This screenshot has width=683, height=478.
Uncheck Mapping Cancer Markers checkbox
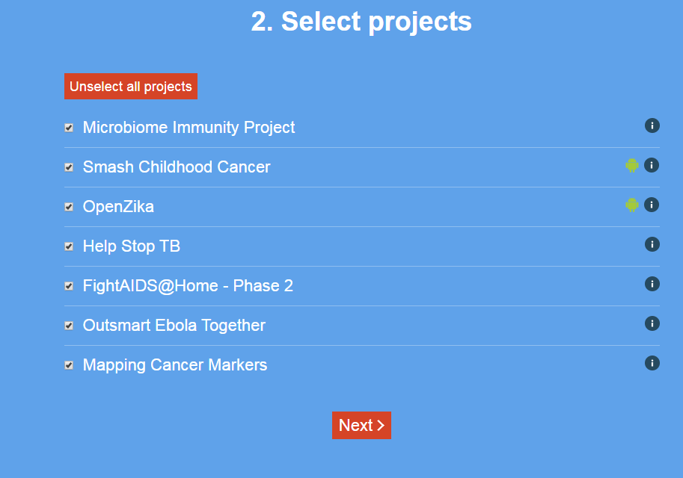point(69,365)
